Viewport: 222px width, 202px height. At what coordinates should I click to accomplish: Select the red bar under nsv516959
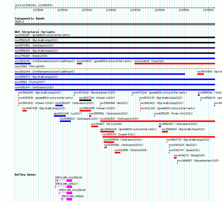pyautogui.click(x=117, y=153)
